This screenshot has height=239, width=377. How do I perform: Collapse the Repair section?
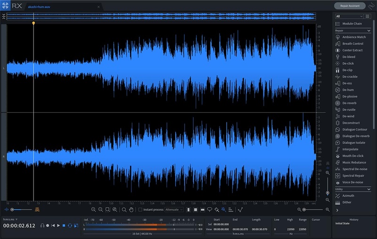pyautogui.click(x=369, y=30)
